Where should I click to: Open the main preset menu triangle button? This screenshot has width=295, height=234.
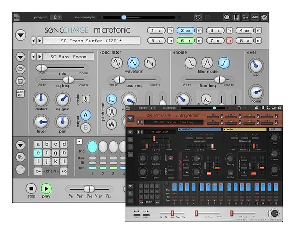(x=20, y=35)
